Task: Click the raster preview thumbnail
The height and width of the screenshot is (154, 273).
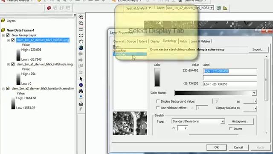Action: tap(130, 123)
